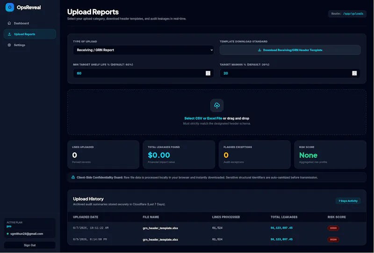Click leakage amount in 8/7/2026 row
The width and height of the screenshot is (374, 253).
281,228
